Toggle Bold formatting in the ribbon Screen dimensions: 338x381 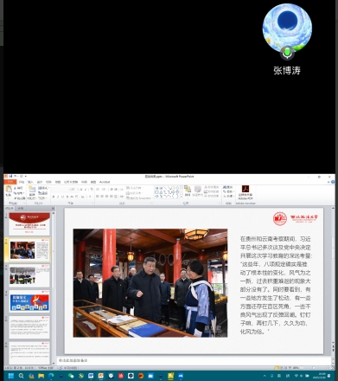point(54,197)
